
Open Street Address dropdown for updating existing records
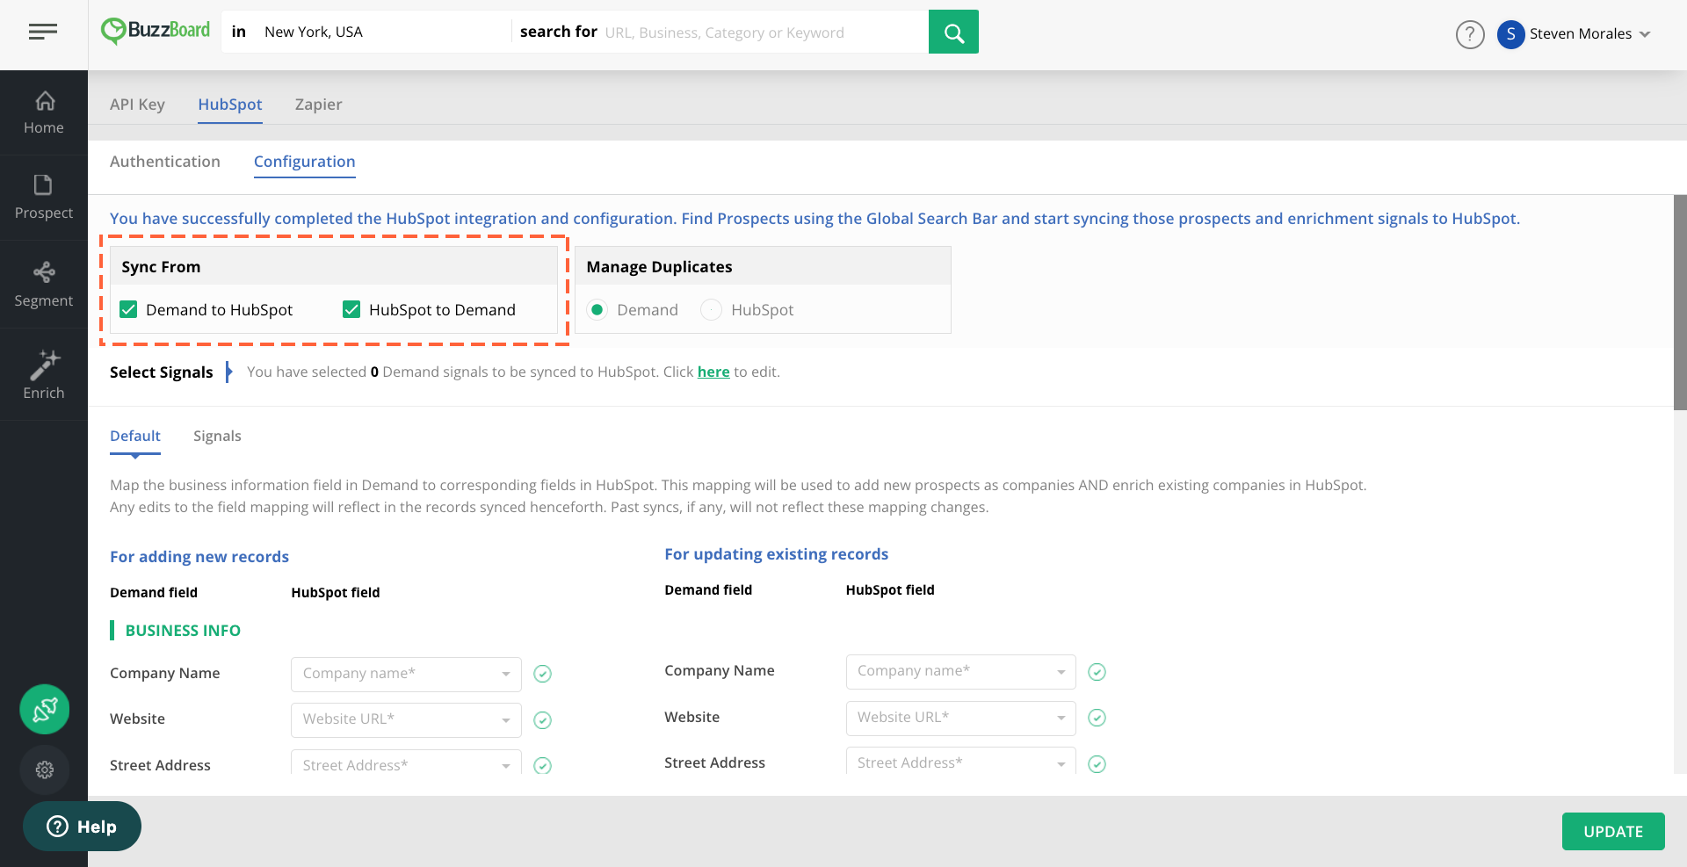pos(960,761)
